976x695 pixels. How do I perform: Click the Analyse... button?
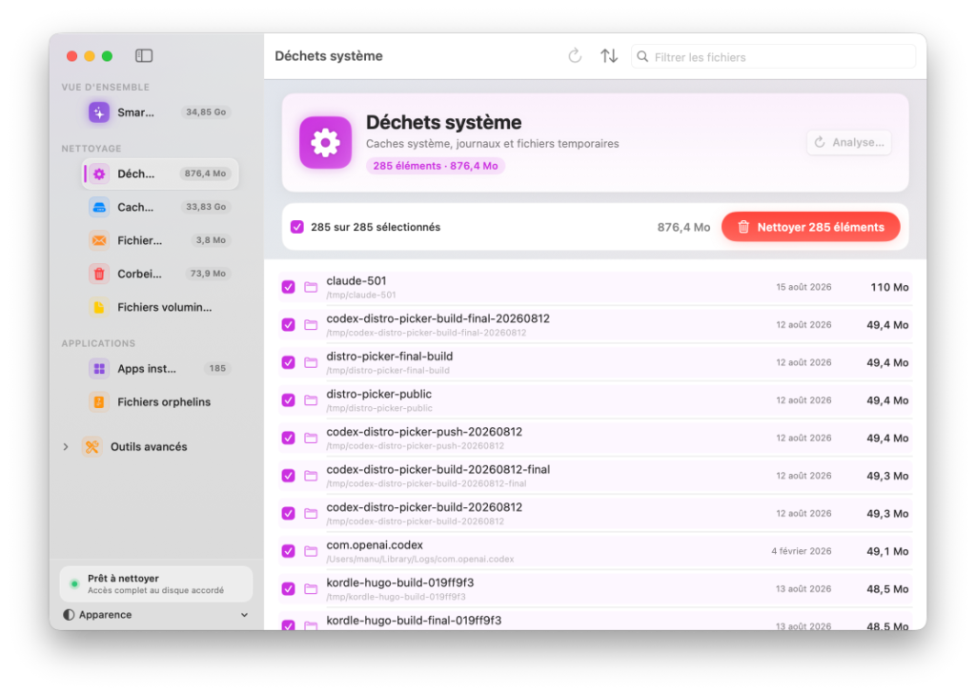tap(849, 143)
